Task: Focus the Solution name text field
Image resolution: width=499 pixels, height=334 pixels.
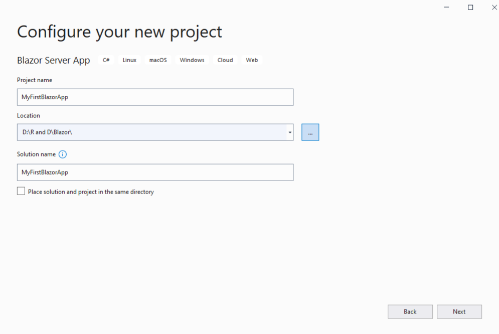Action: click(155, 173)
